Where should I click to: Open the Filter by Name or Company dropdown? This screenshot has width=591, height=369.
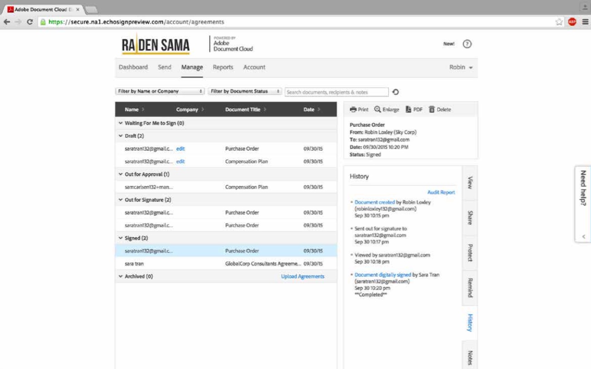(160, 91)
